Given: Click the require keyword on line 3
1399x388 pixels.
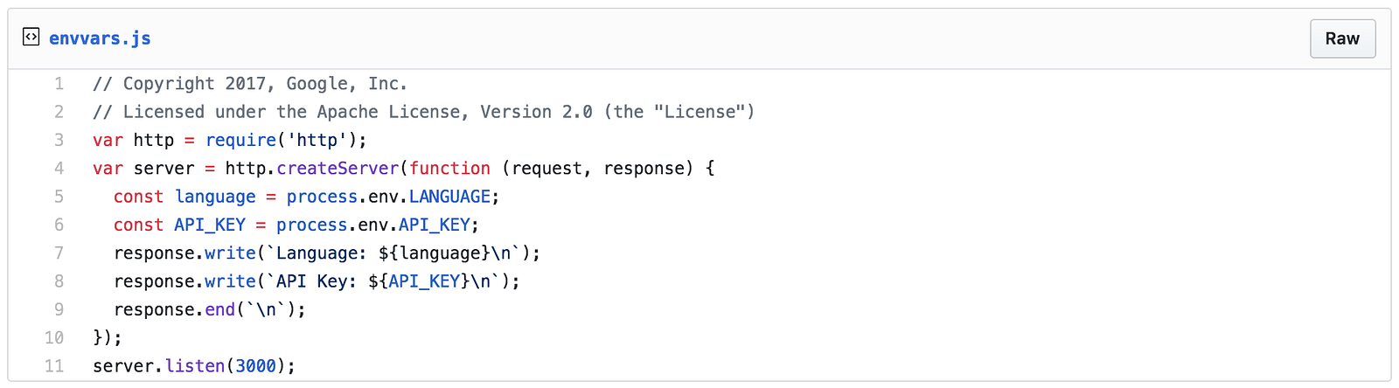Looking at the screenshot, I should coord(241,140).
